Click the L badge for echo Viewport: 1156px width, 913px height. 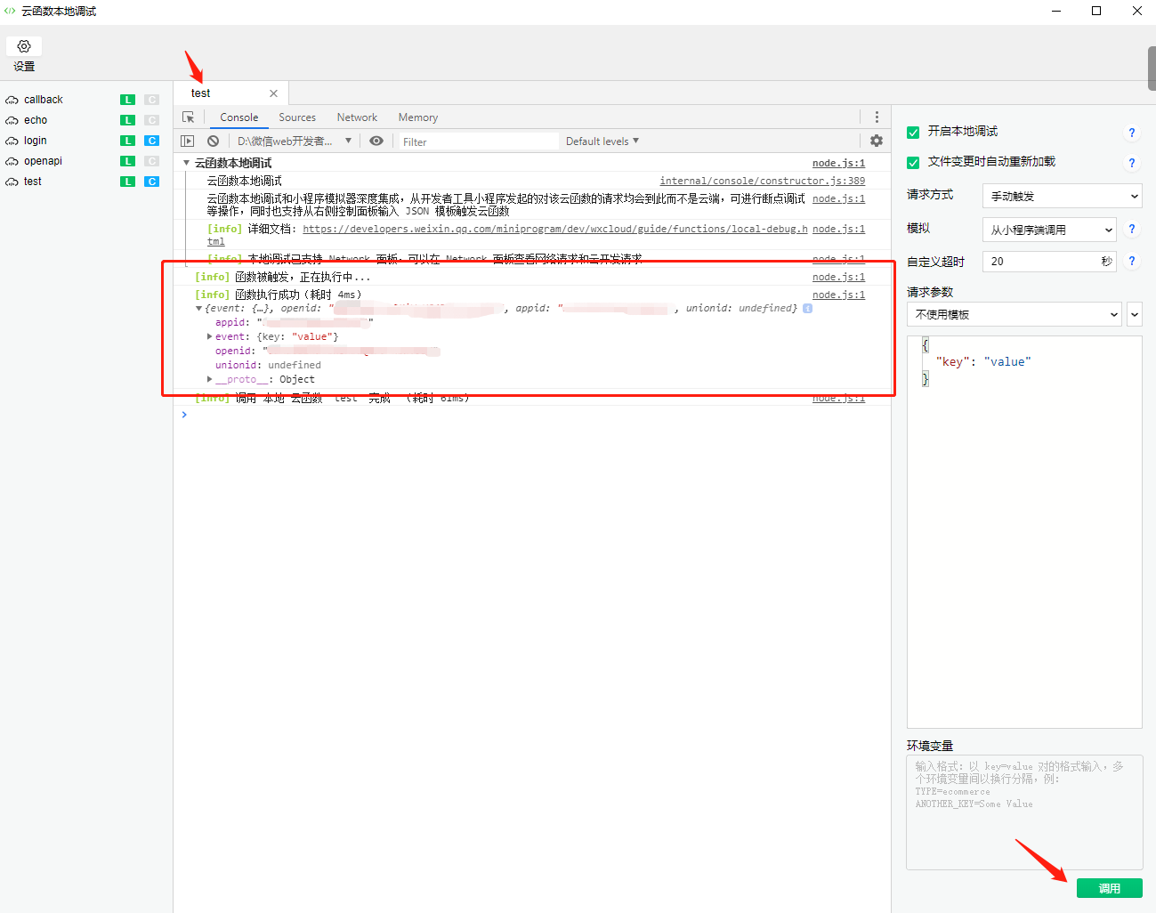[x=128, y=120]
